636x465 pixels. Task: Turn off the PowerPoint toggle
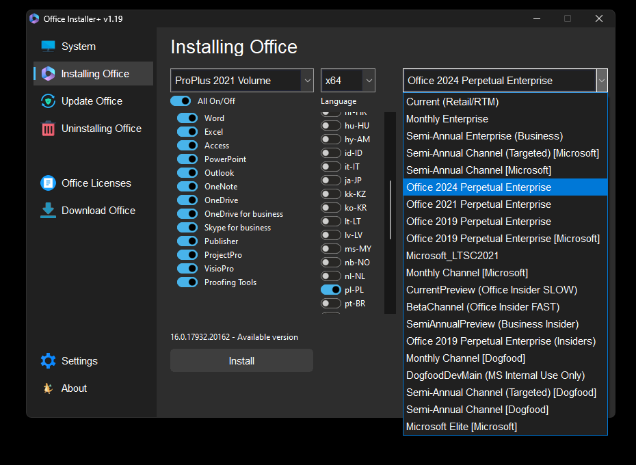coord(187,159)
